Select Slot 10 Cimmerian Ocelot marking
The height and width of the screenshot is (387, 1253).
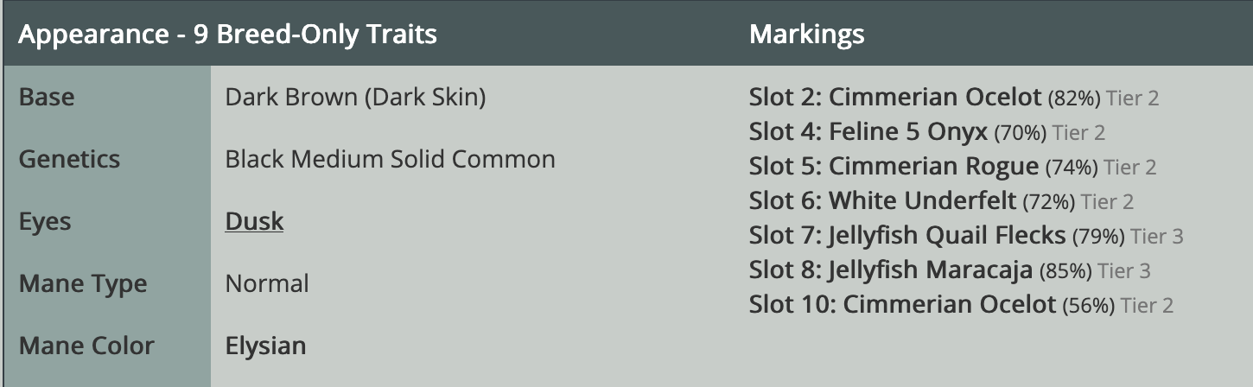tap(902, 305)
